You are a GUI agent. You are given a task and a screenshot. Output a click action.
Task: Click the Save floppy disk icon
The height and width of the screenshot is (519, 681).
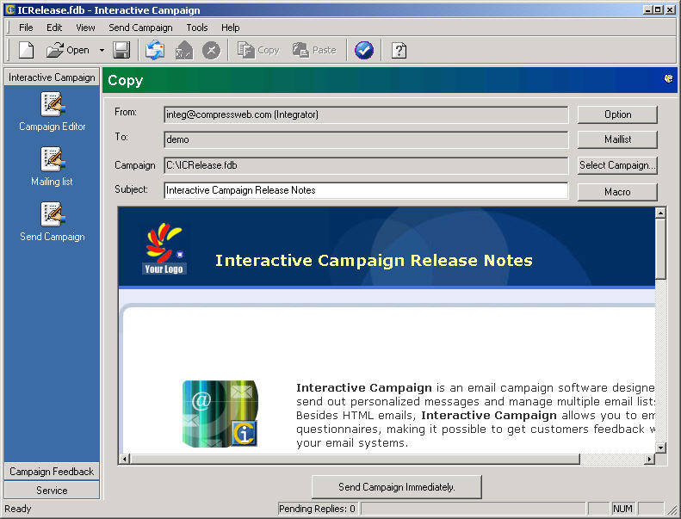click(x=121, y=50)
